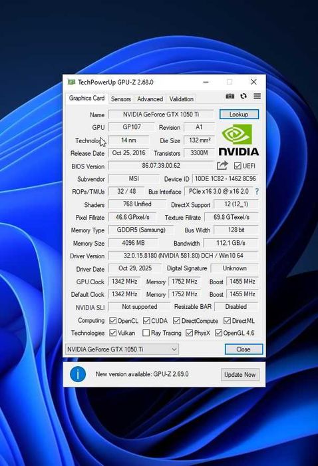This screenshot has width=318, height=466.
Task: Click the Bus Width field 128 bit
Action: click(x=236, y=230)
